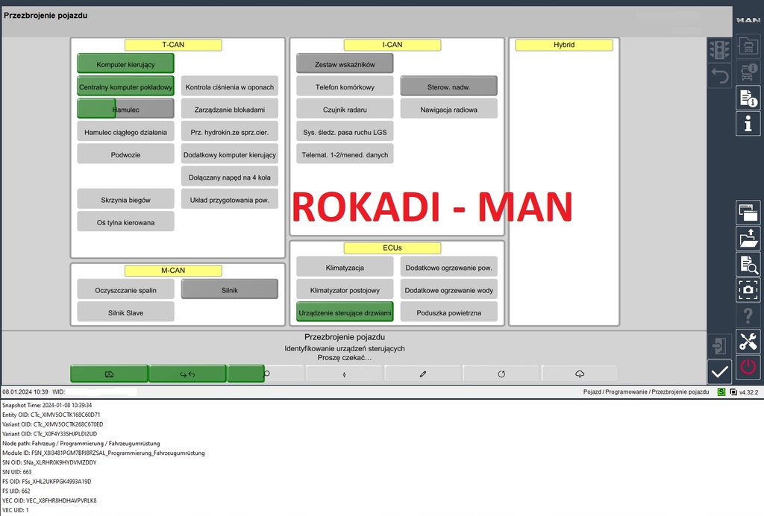Click the red power icon

coord(748,367)
